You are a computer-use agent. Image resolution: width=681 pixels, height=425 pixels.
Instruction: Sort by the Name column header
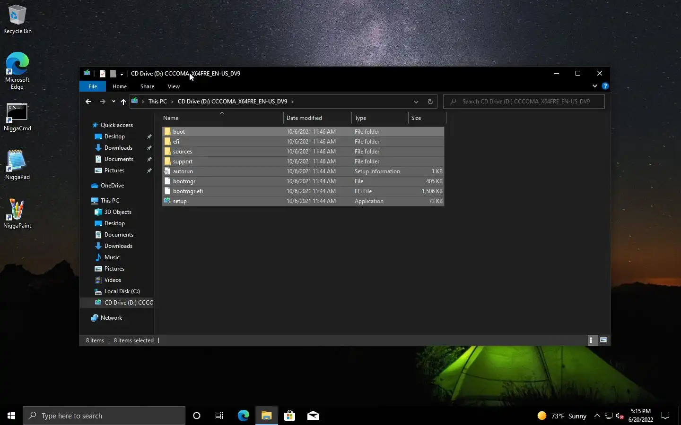point(222,118)
